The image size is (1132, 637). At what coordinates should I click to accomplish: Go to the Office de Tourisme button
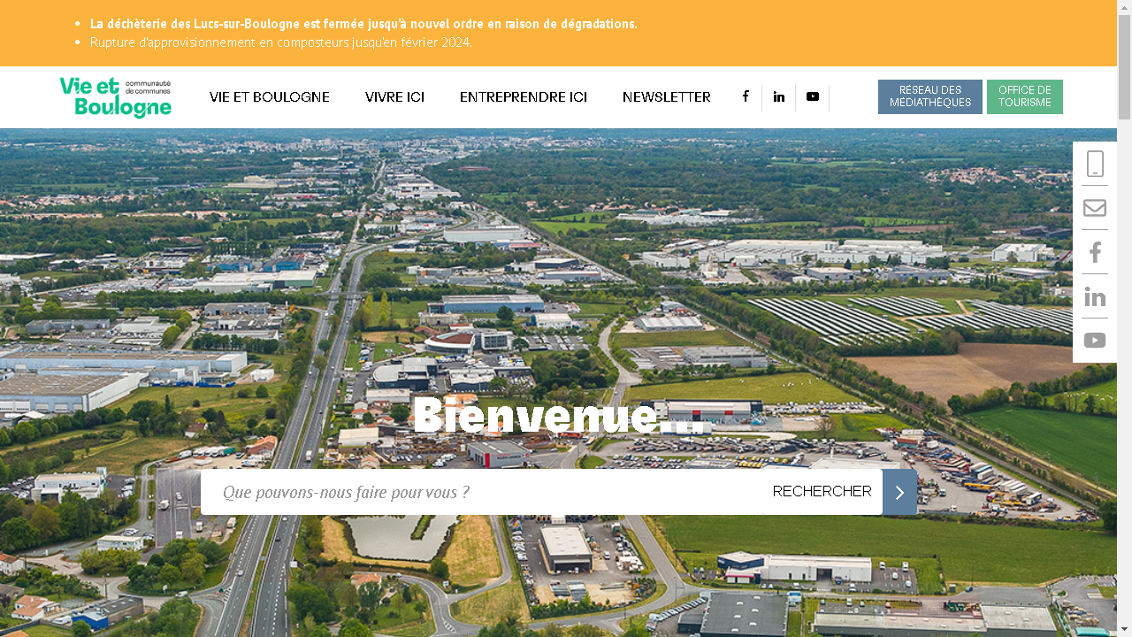click(x=1024, y=96)
